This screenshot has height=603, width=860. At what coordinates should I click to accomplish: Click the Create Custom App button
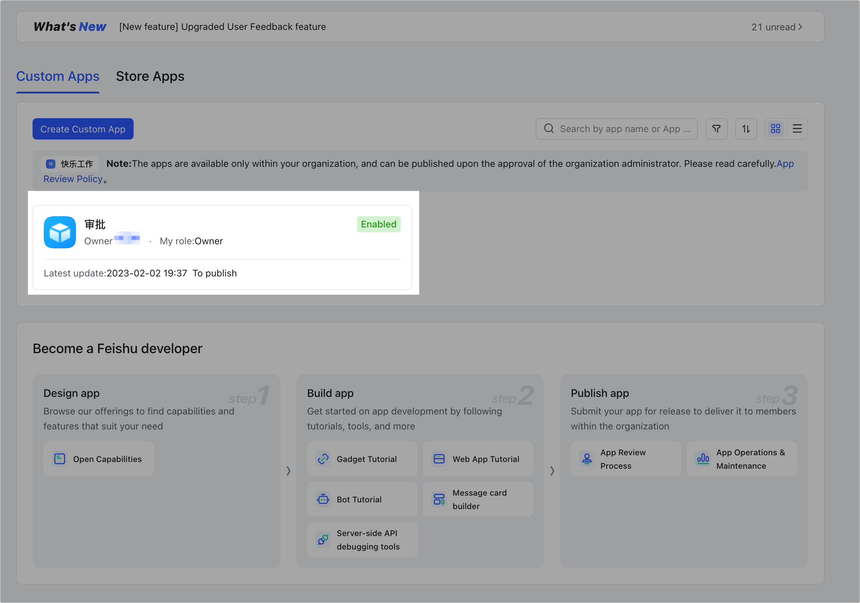[x=83, y=129]
